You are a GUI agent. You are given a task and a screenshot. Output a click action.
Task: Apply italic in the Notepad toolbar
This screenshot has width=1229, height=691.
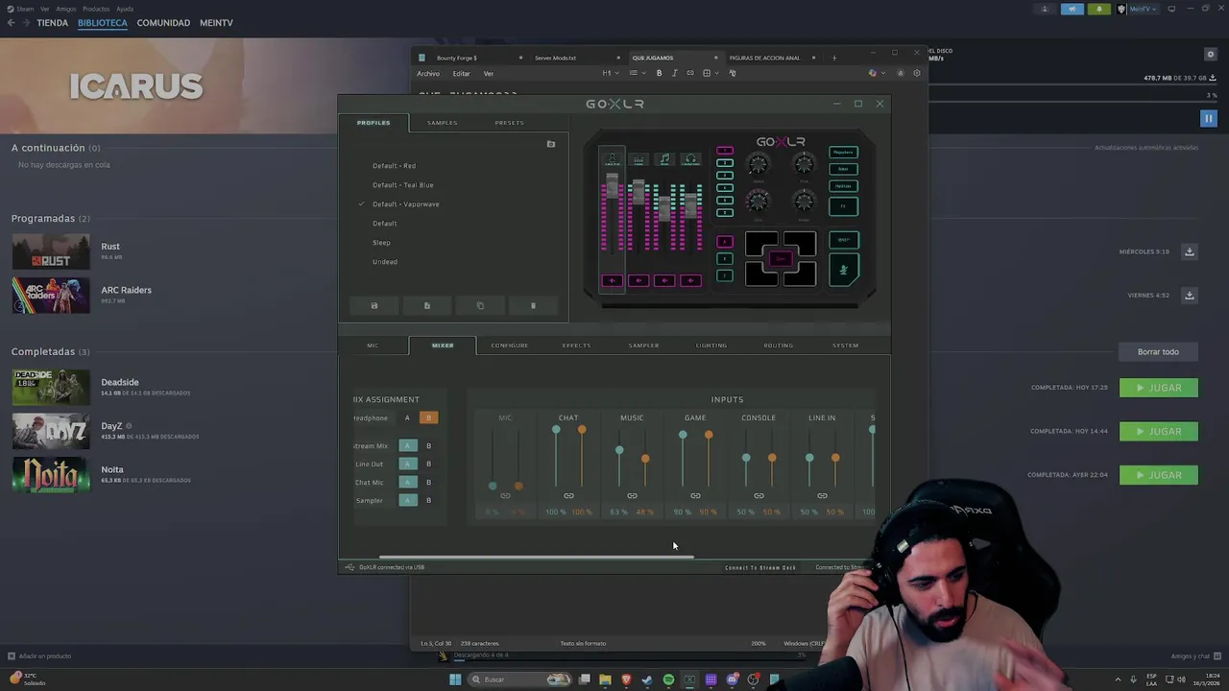tap(674, 73)
